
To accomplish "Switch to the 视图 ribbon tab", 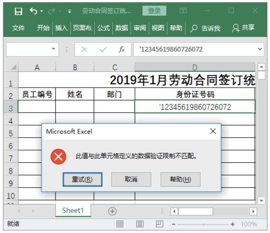I will (x=158, y=28).
